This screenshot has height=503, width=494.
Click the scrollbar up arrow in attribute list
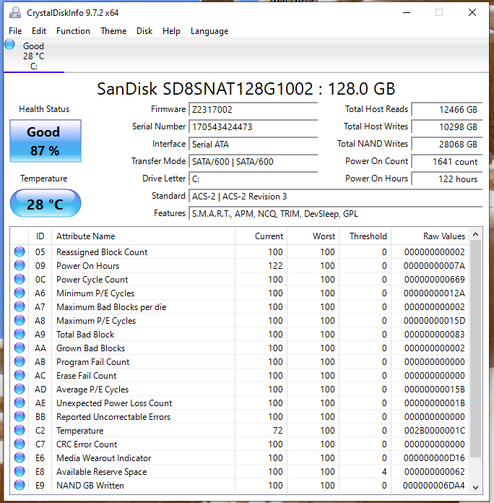click(x=475, y=235)
